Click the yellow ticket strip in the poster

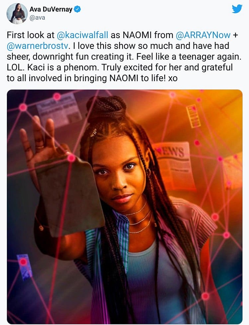[x=193, y=116]
